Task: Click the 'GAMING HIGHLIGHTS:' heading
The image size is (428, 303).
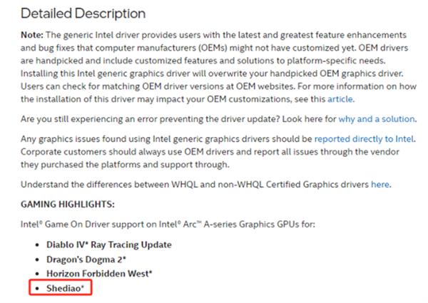Action: (68, 205)
